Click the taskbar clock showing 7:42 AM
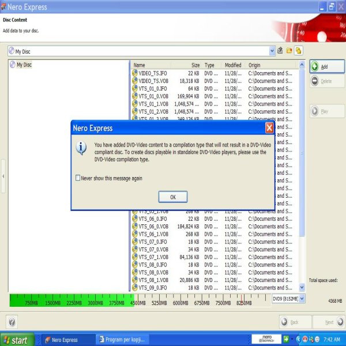346x346 pixels. (332, 340)
